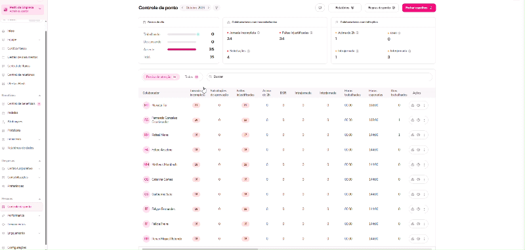Advance to the next month with the right arrow
The width and height of the screenshot is (525, 250).
(208, 8)
